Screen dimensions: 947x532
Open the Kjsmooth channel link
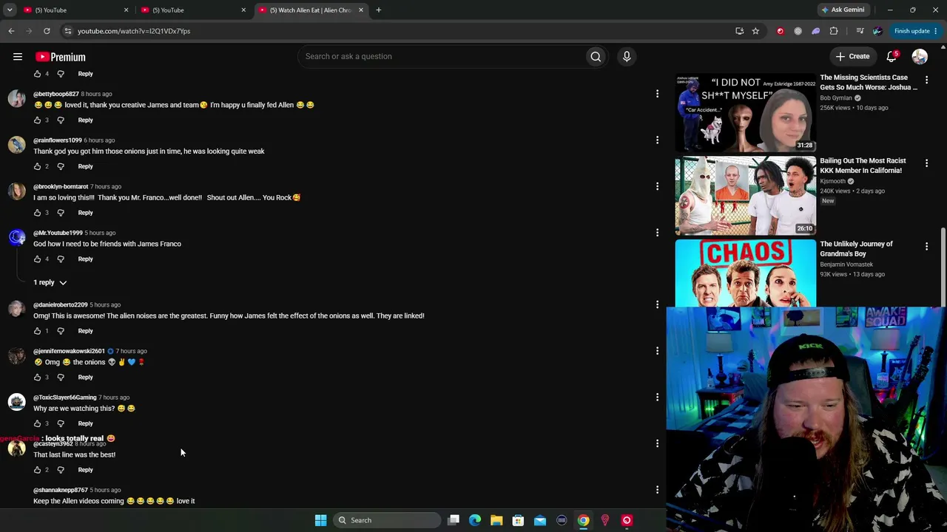click(832, 181)
